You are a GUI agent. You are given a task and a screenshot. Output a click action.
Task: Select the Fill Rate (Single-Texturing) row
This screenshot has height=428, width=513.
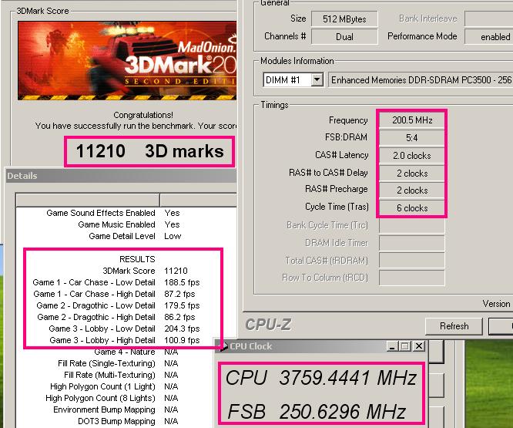click(x=116, y=363)
